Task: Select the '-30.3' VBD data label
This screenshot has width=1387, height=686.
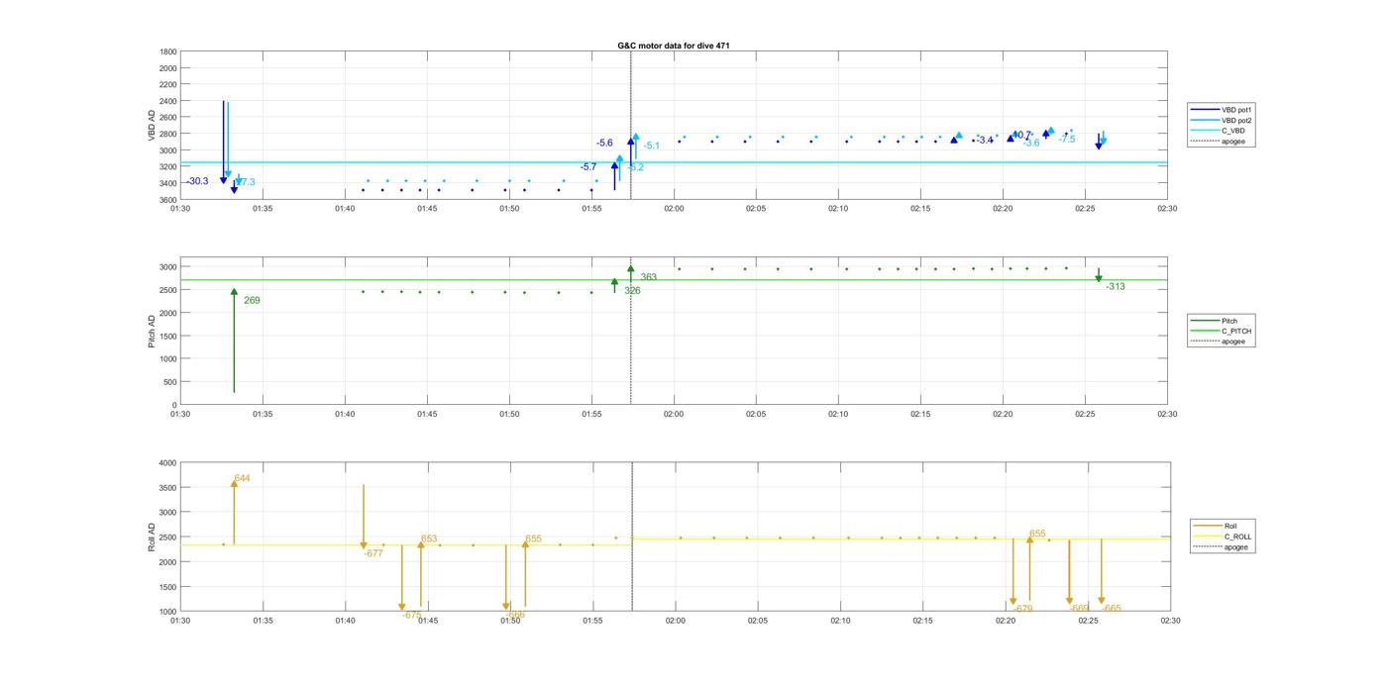Action: [x=197, y=181]
